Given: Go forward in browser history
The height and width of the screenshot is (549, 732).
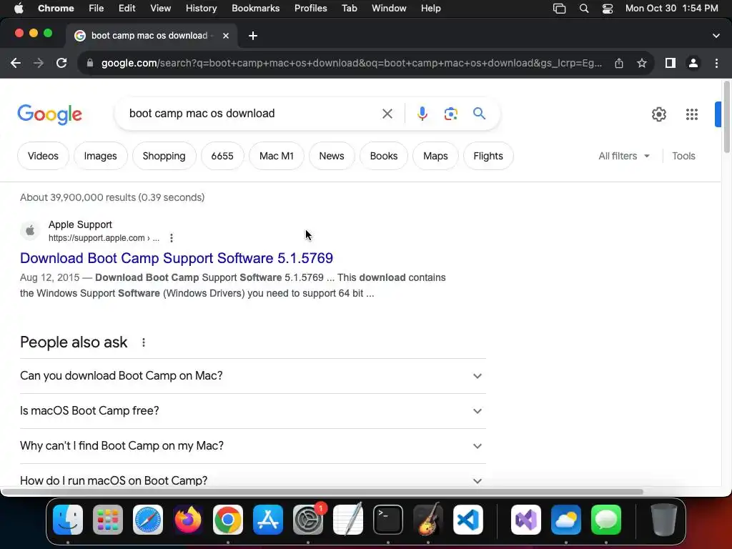Looking at the screenshot, I should tap(39, 63).
